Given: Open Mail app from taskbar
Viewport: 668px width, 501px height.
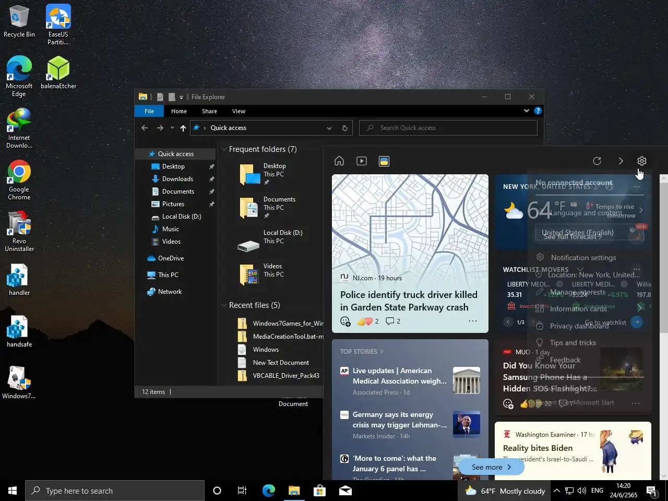Looking at the screenshot, I should pyautogui.click(x=345, y=491).
